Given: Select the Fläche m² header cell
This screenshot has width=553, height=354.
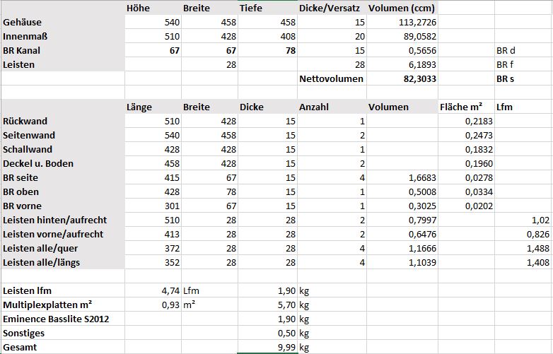Looking at the screenshot, I should tap(466, 107).
